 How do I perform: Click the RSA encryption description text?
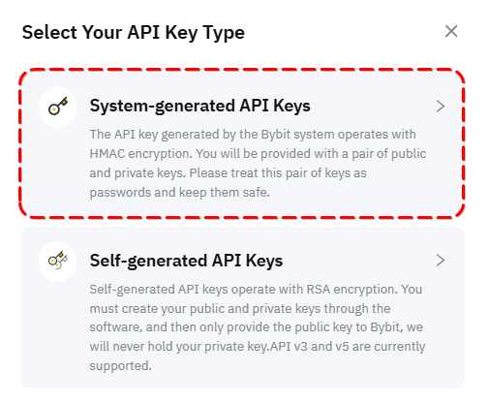point(258,327)
